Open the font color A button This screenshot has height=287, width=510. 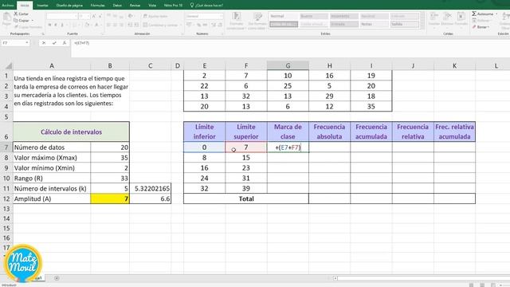point(96,25)
